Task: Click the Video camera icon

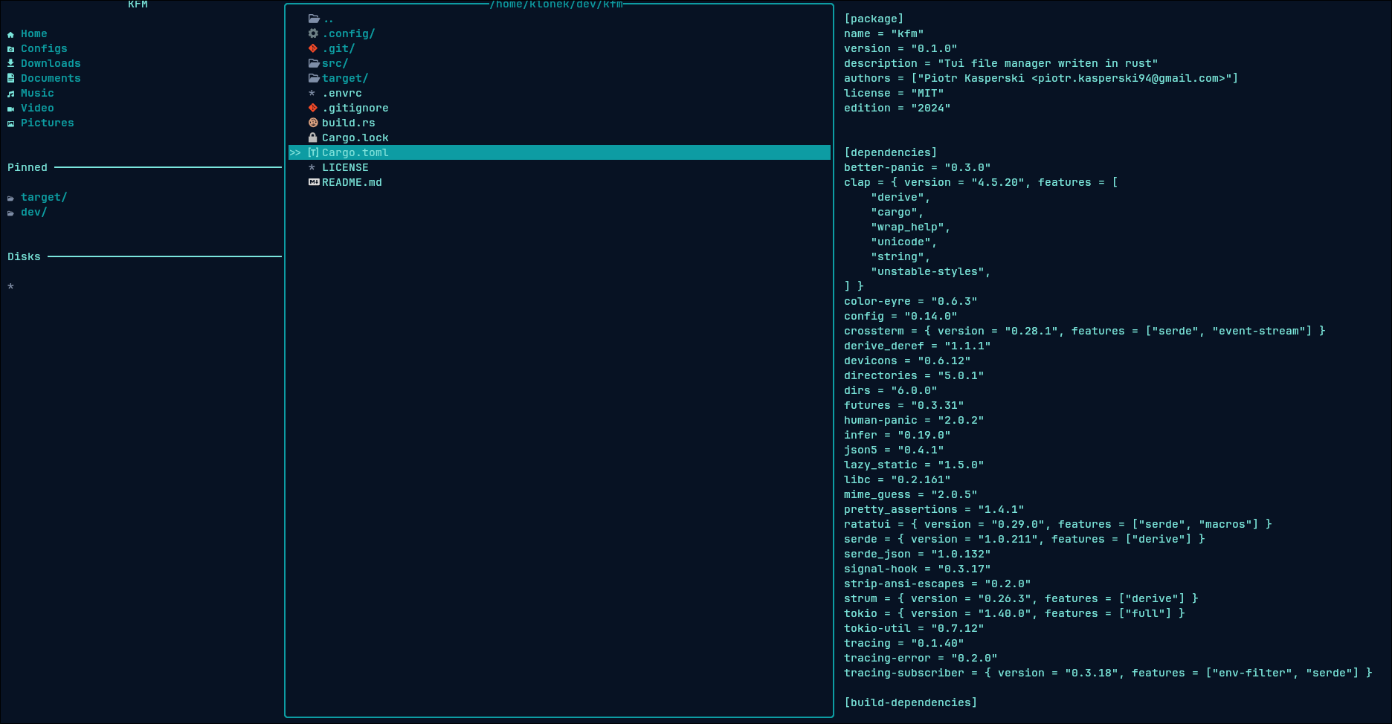Action: [x=10, y=109]
